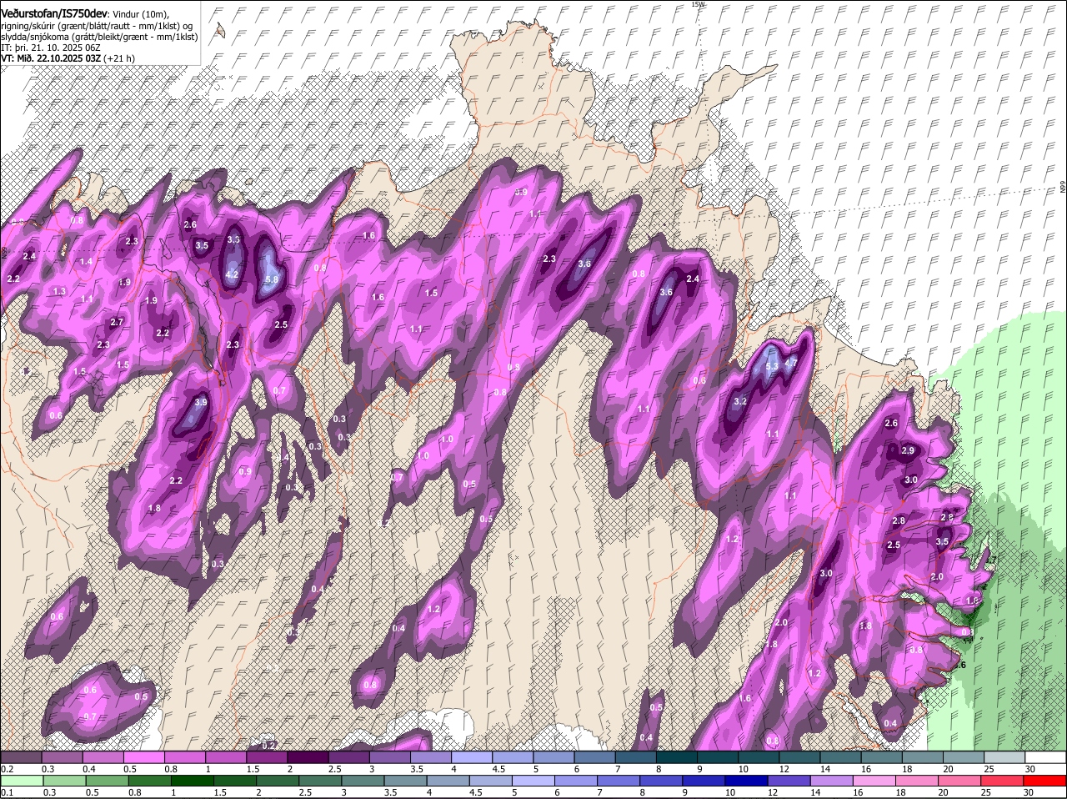Click the 2.7 precipitation value on map

[x=117, y=322]
